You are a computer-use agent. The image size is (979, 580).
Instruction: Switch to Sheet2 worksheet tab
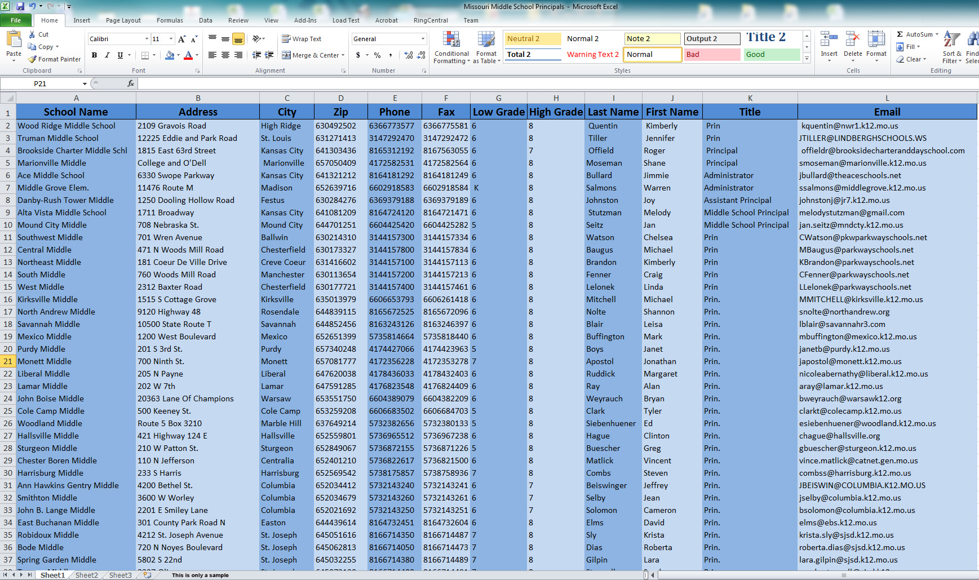[87, 575]
